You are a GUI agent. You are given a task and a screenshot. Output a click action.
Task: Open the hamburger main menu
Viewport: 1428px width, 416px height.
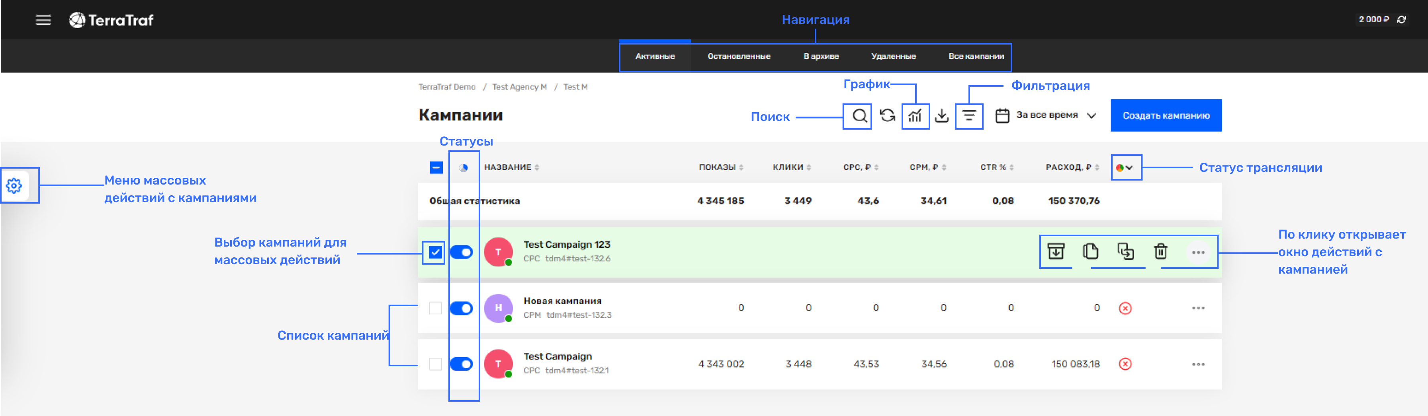(x=43, y=20)
